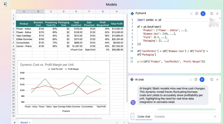Screen dimensions: 223x124
Task: Click the clipboard check icon in Python4 panel
Action: coord(197,14)
